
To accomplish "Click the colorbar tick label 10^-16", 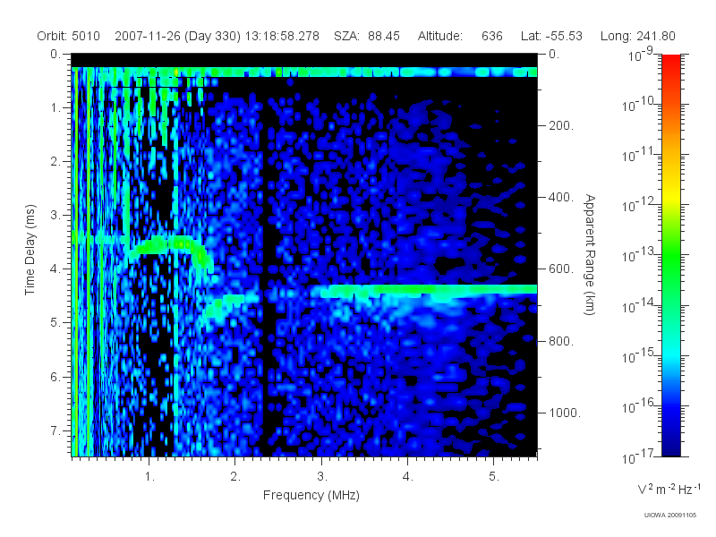I will (639, 406).
